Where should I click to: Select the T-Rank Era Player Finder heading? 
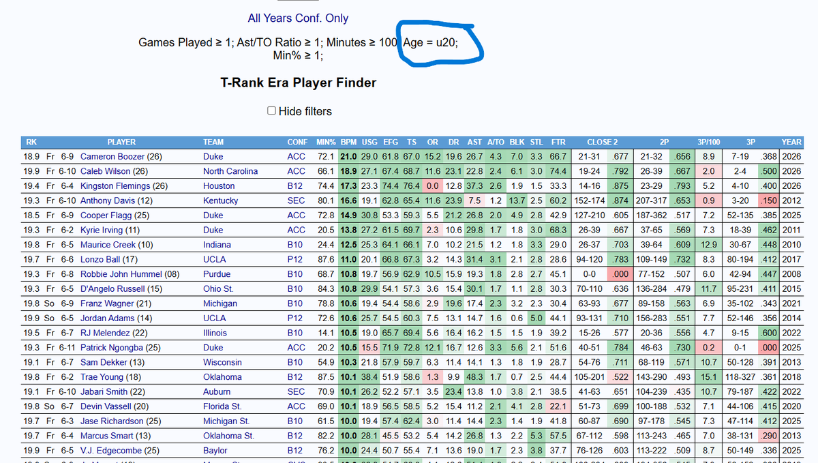[298, 83]
